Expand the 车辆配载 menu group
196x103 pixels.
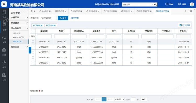[x=19, y=18]
